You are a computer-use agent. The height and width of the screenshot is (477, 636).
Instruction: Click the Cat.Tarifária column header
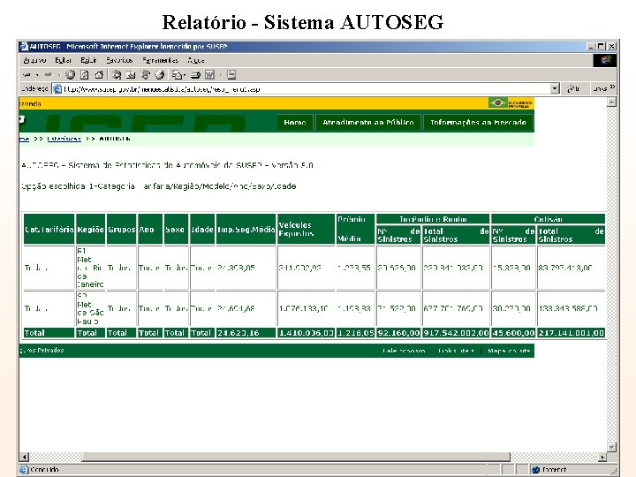pos(49,229)
